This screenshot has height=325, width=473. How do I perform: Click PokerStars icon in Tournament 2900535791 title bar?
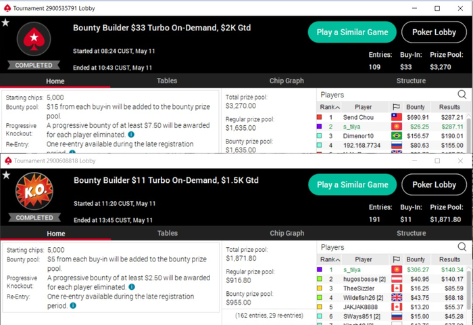tap(7, 8)
